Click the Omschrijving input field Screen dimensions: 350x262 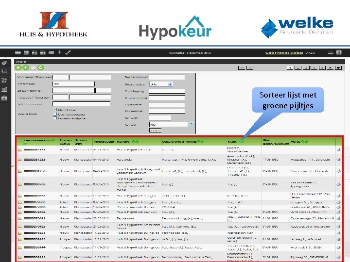pos(167,91)
